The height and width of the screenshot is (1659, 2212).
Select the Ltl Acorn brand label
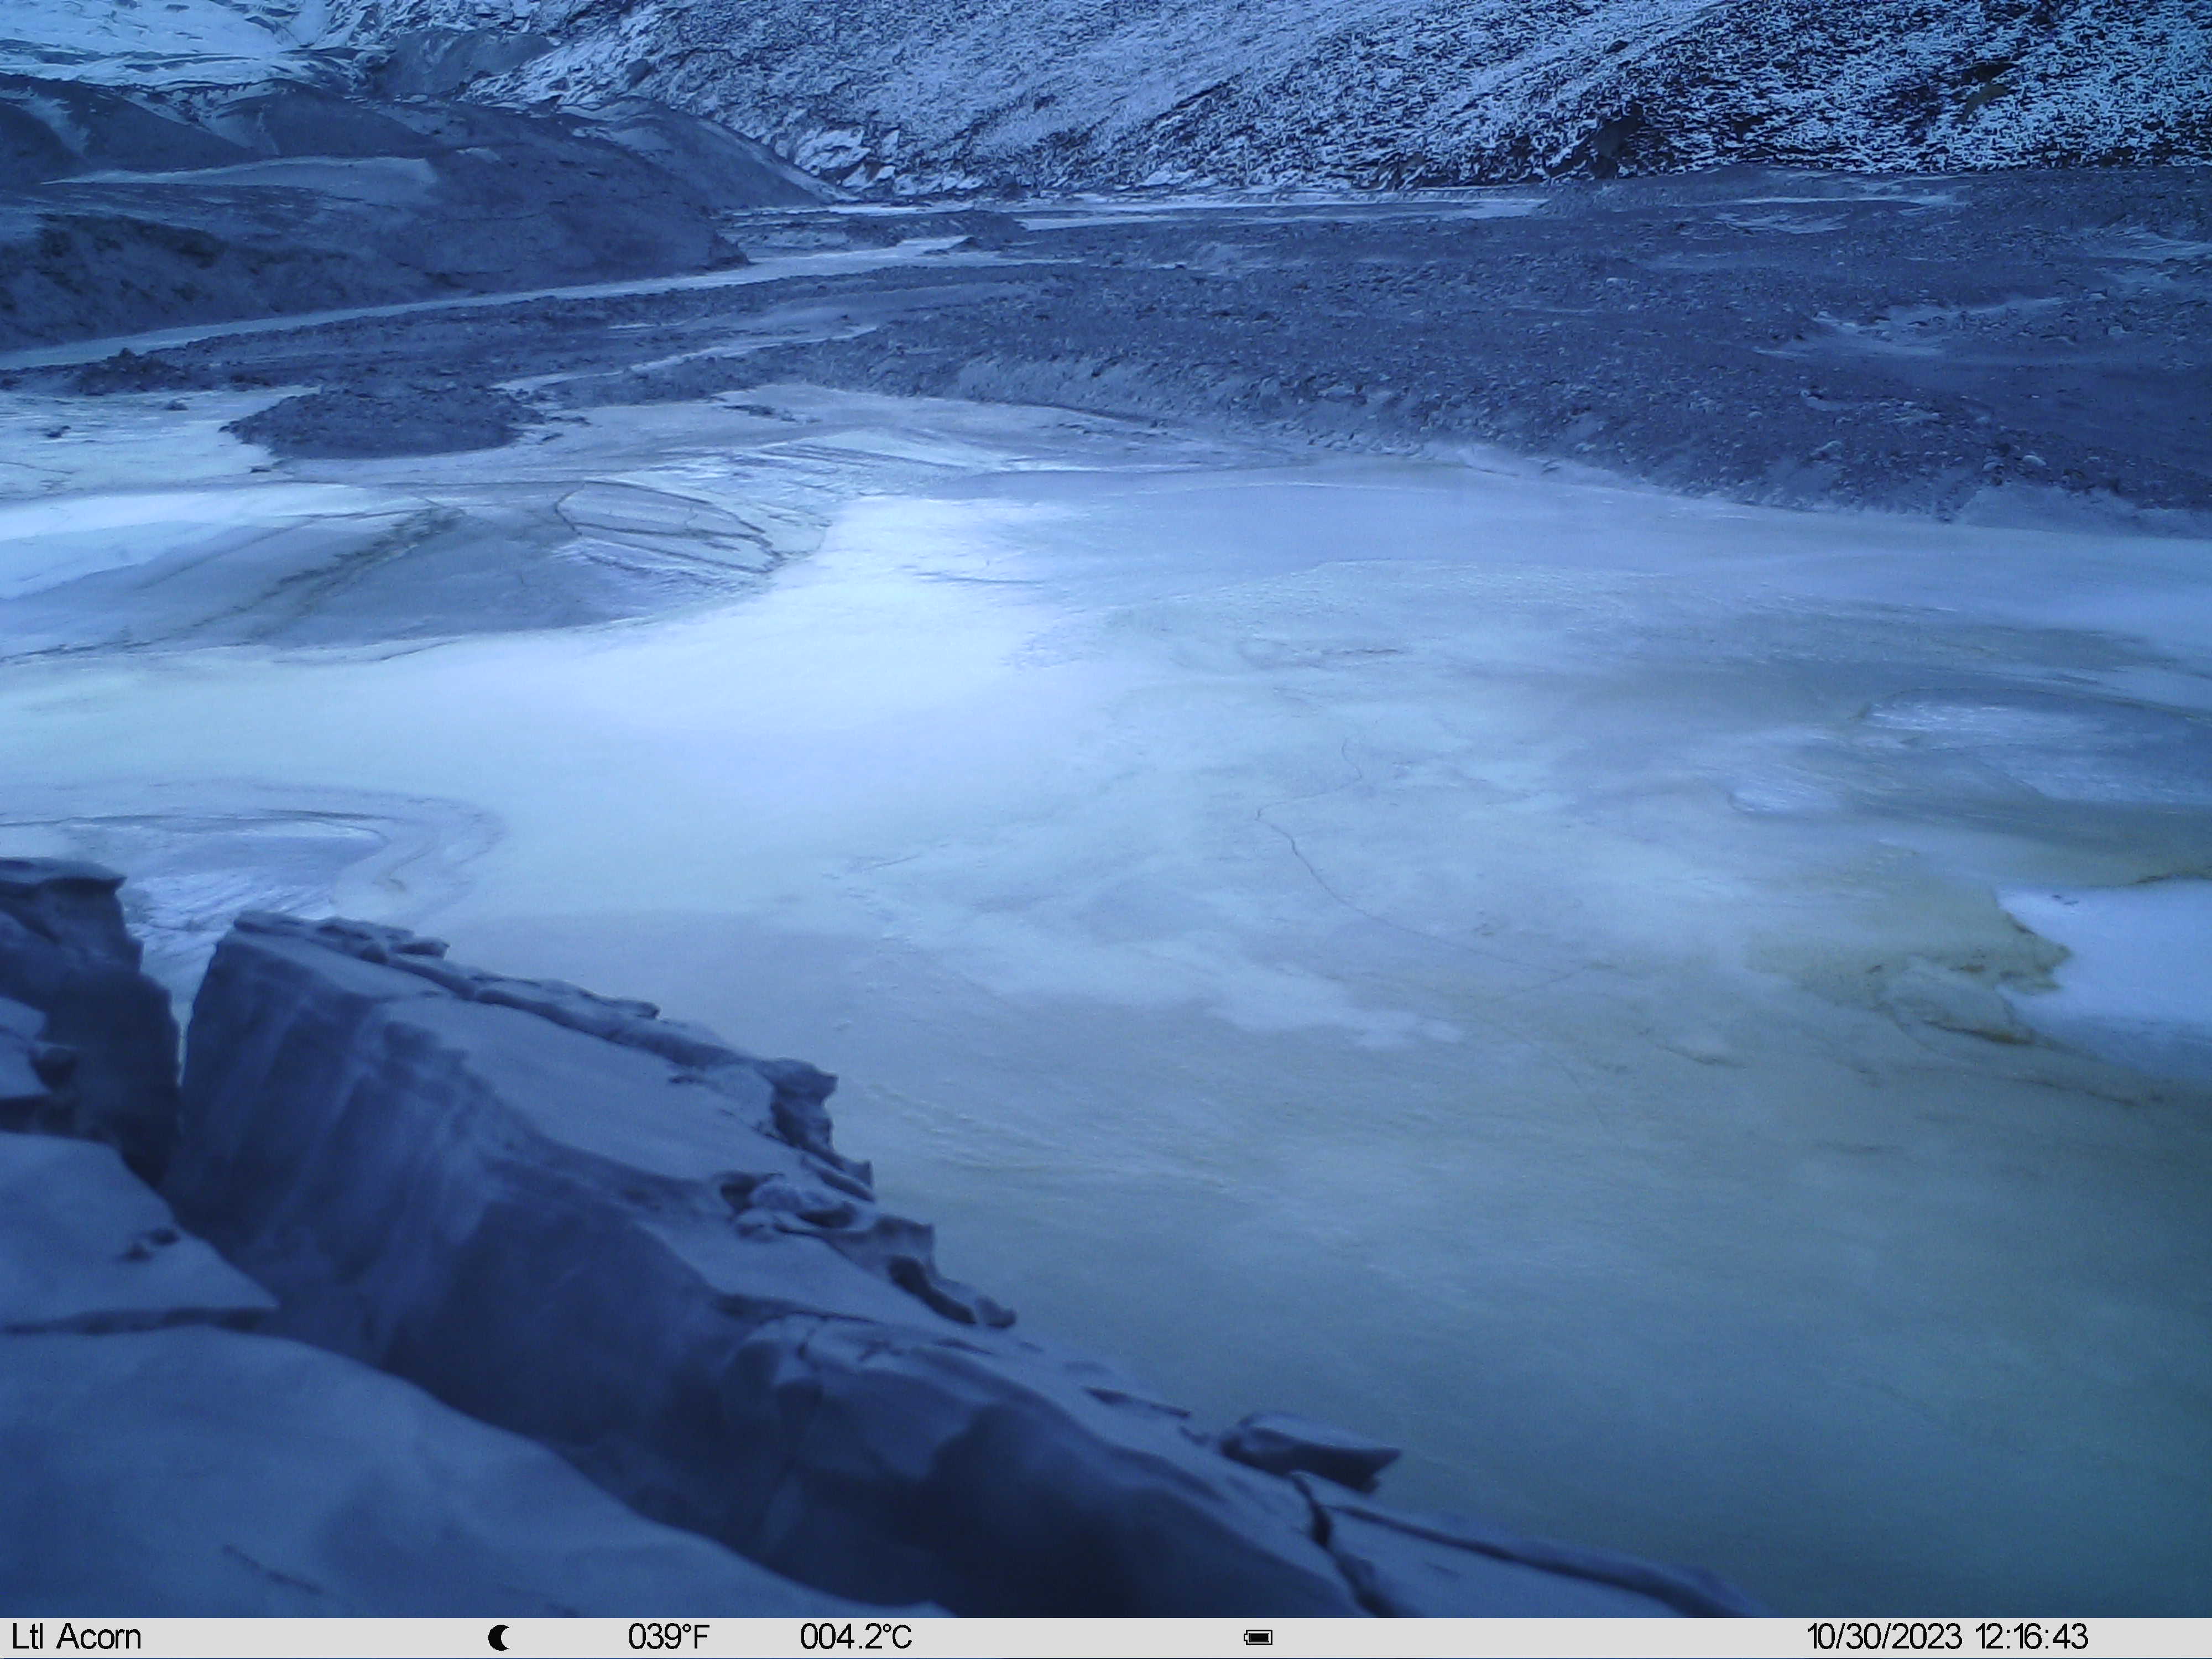[x=77, y=1637]
